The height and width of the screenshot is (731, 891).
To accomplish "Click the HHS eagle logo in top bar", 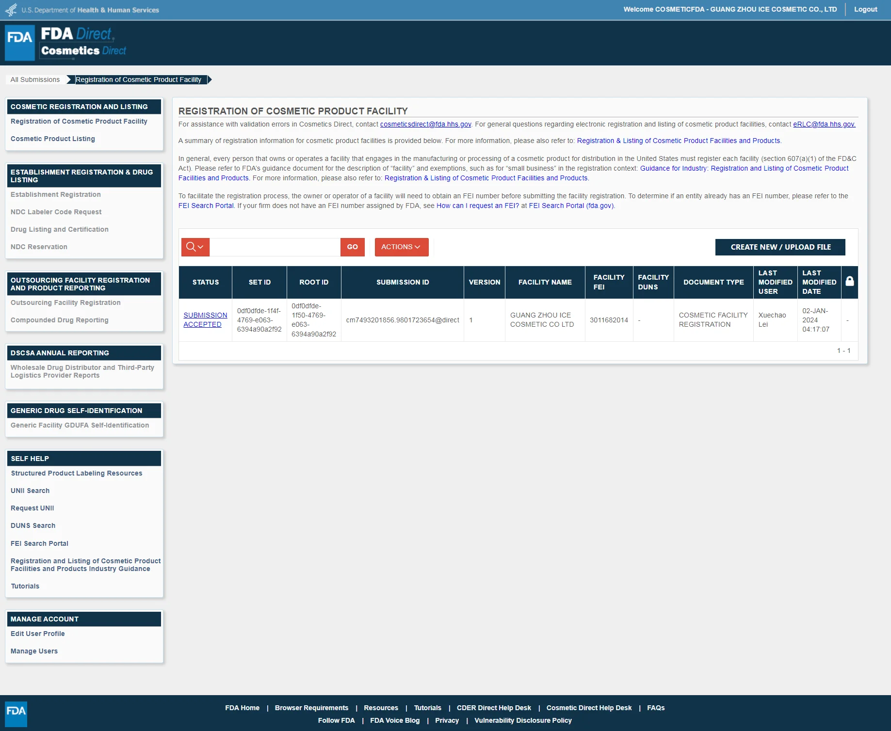I will point(11,10).
